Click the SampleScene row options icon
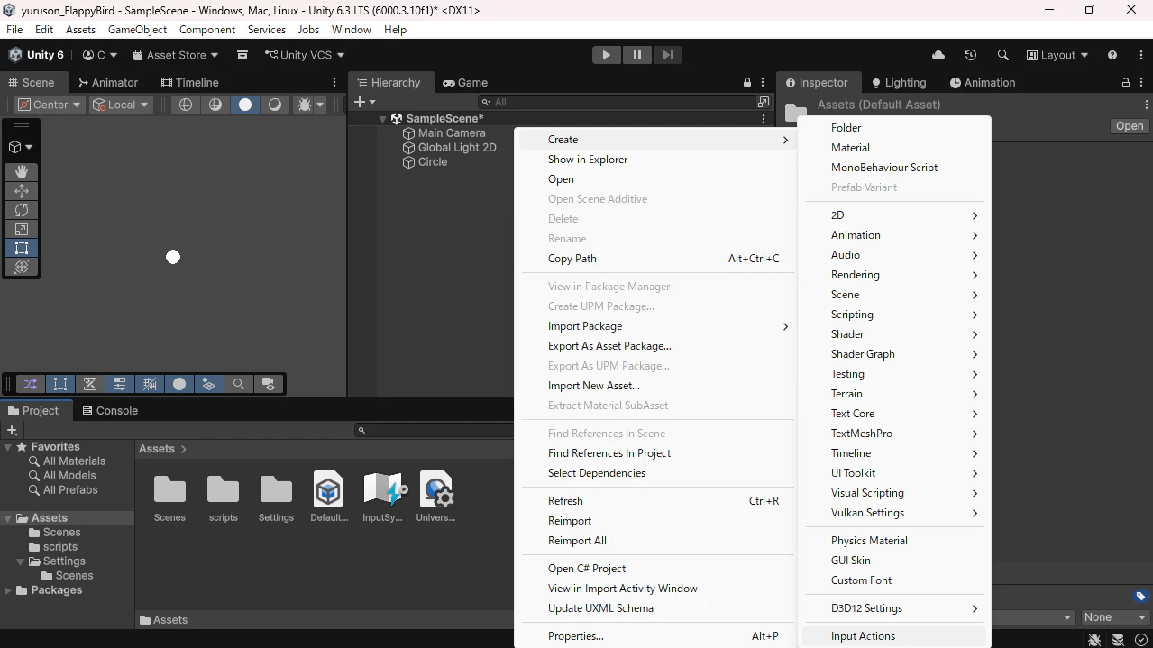Image resolution: width=1153 pixels, height=648 pixels. 764,119
